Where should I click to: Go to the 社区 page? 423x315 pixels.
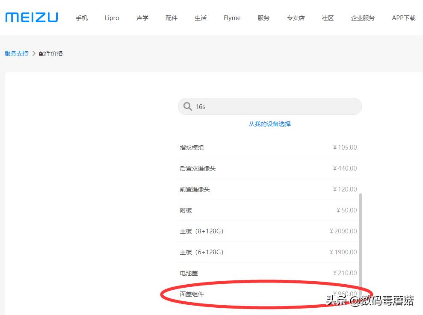point(327,18)
